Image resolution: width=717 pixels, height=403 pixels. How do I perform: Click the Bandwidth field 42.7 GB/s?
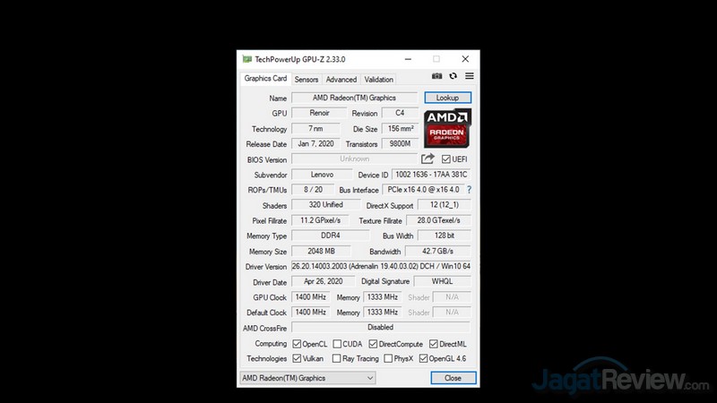tap(437, 252)
